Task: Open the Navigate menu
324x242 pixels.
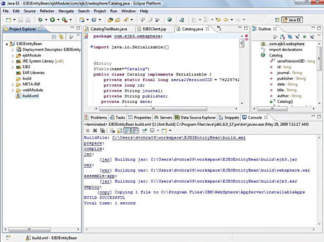Action: (x=66, y=11)
